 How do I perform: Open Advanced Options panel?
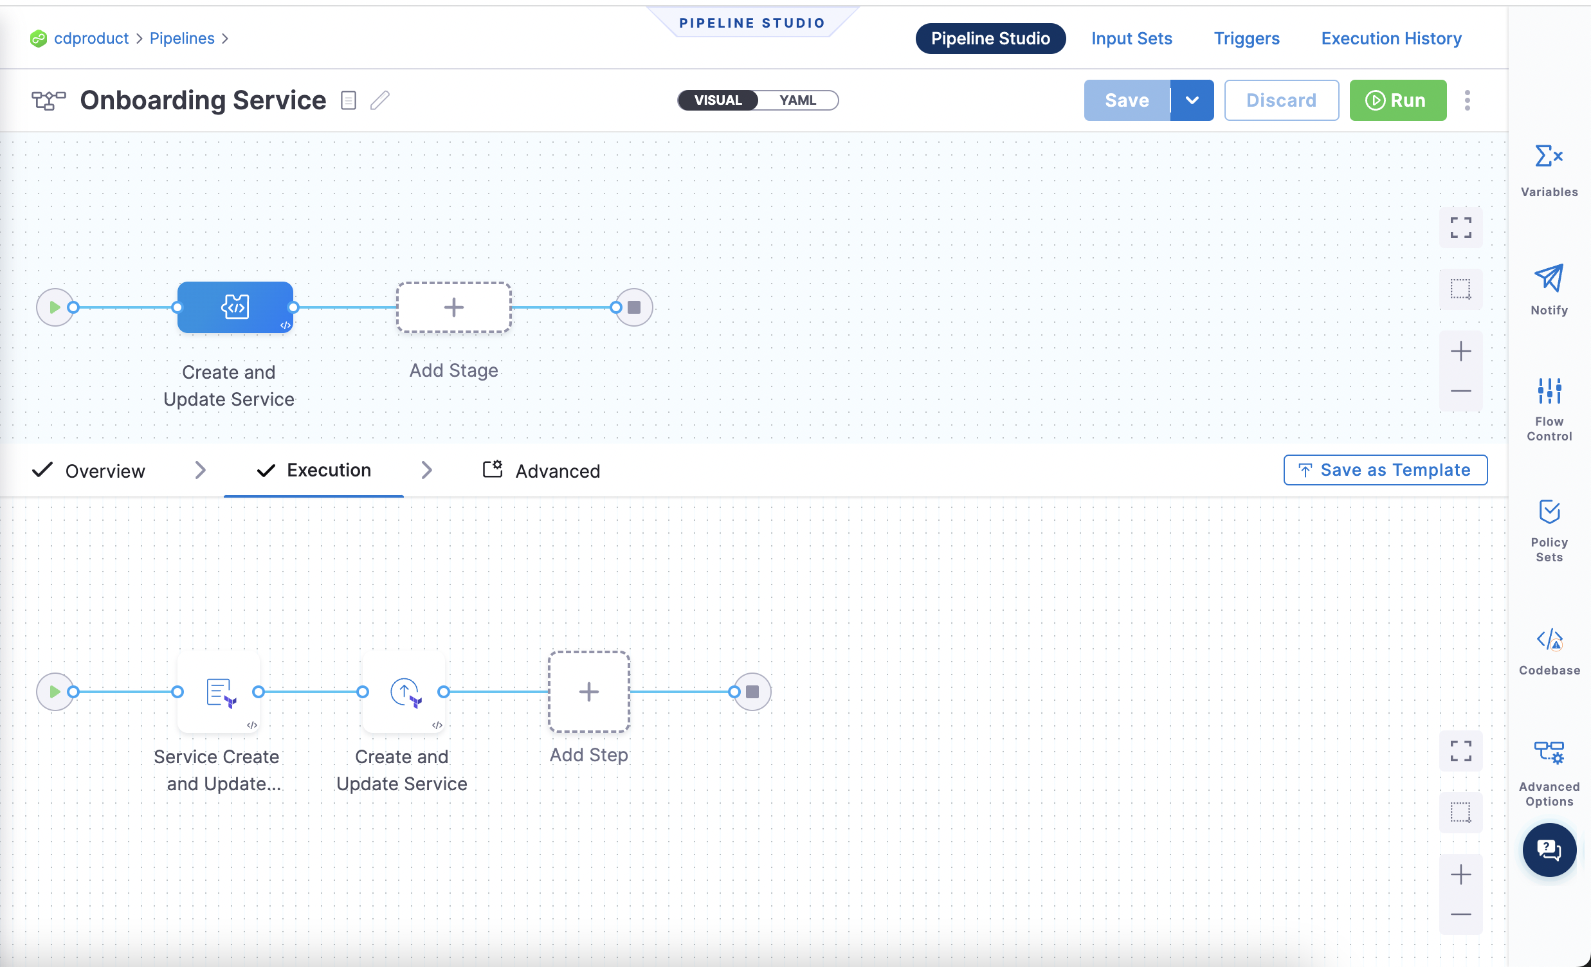[1549, 753]
